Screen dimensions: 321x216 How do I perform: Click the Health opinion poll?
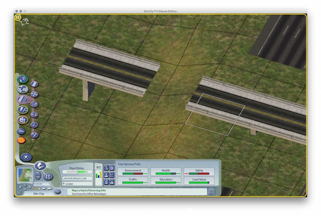(166, 172)
